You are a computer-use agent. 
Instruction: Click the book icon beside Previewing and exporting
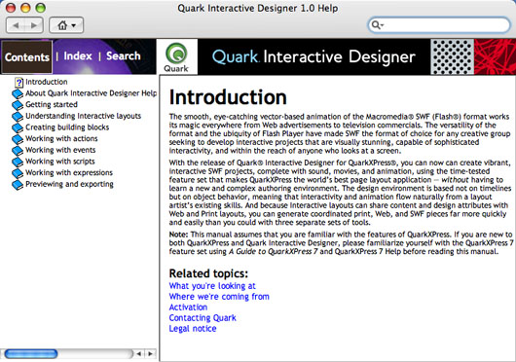click(x=18, y=185)
